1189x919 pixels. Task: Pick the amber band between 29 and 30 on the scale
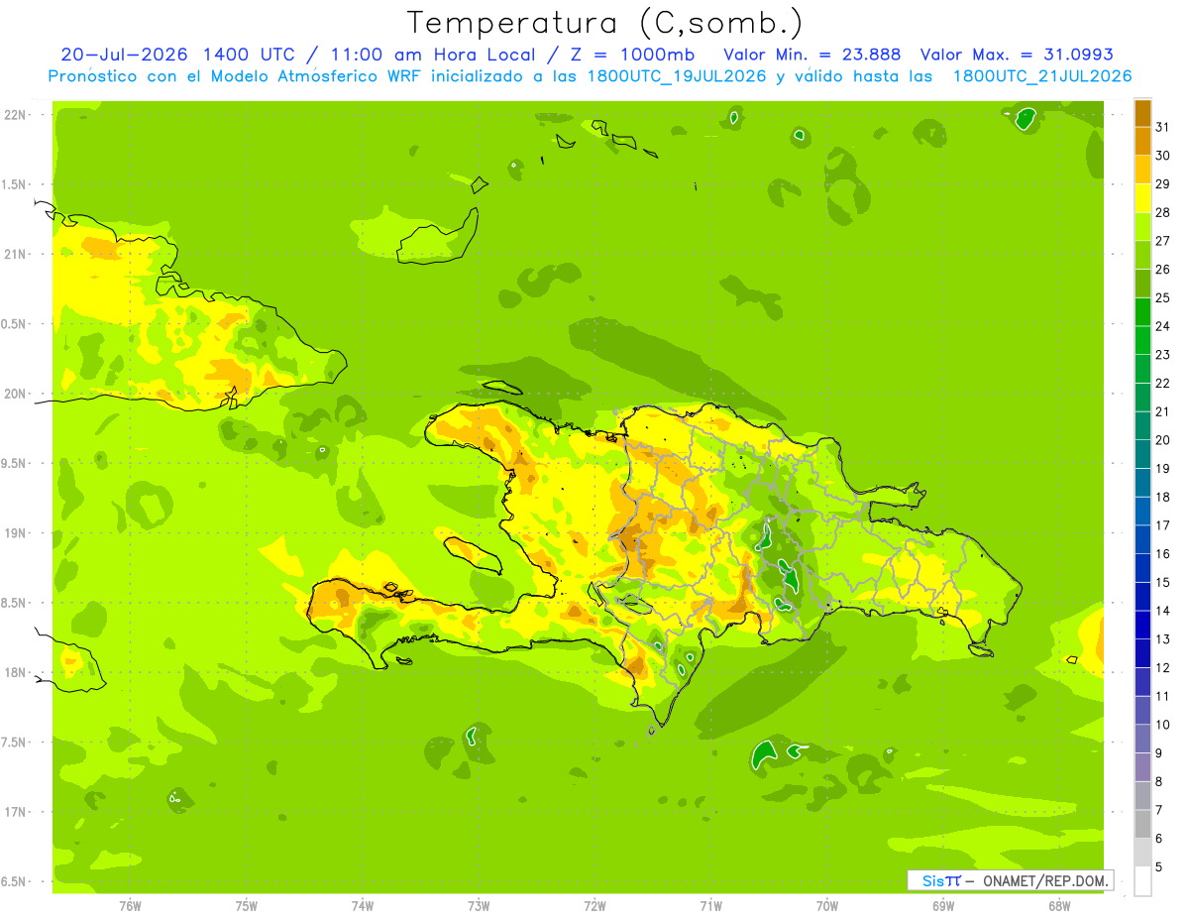pos(1142,170)
